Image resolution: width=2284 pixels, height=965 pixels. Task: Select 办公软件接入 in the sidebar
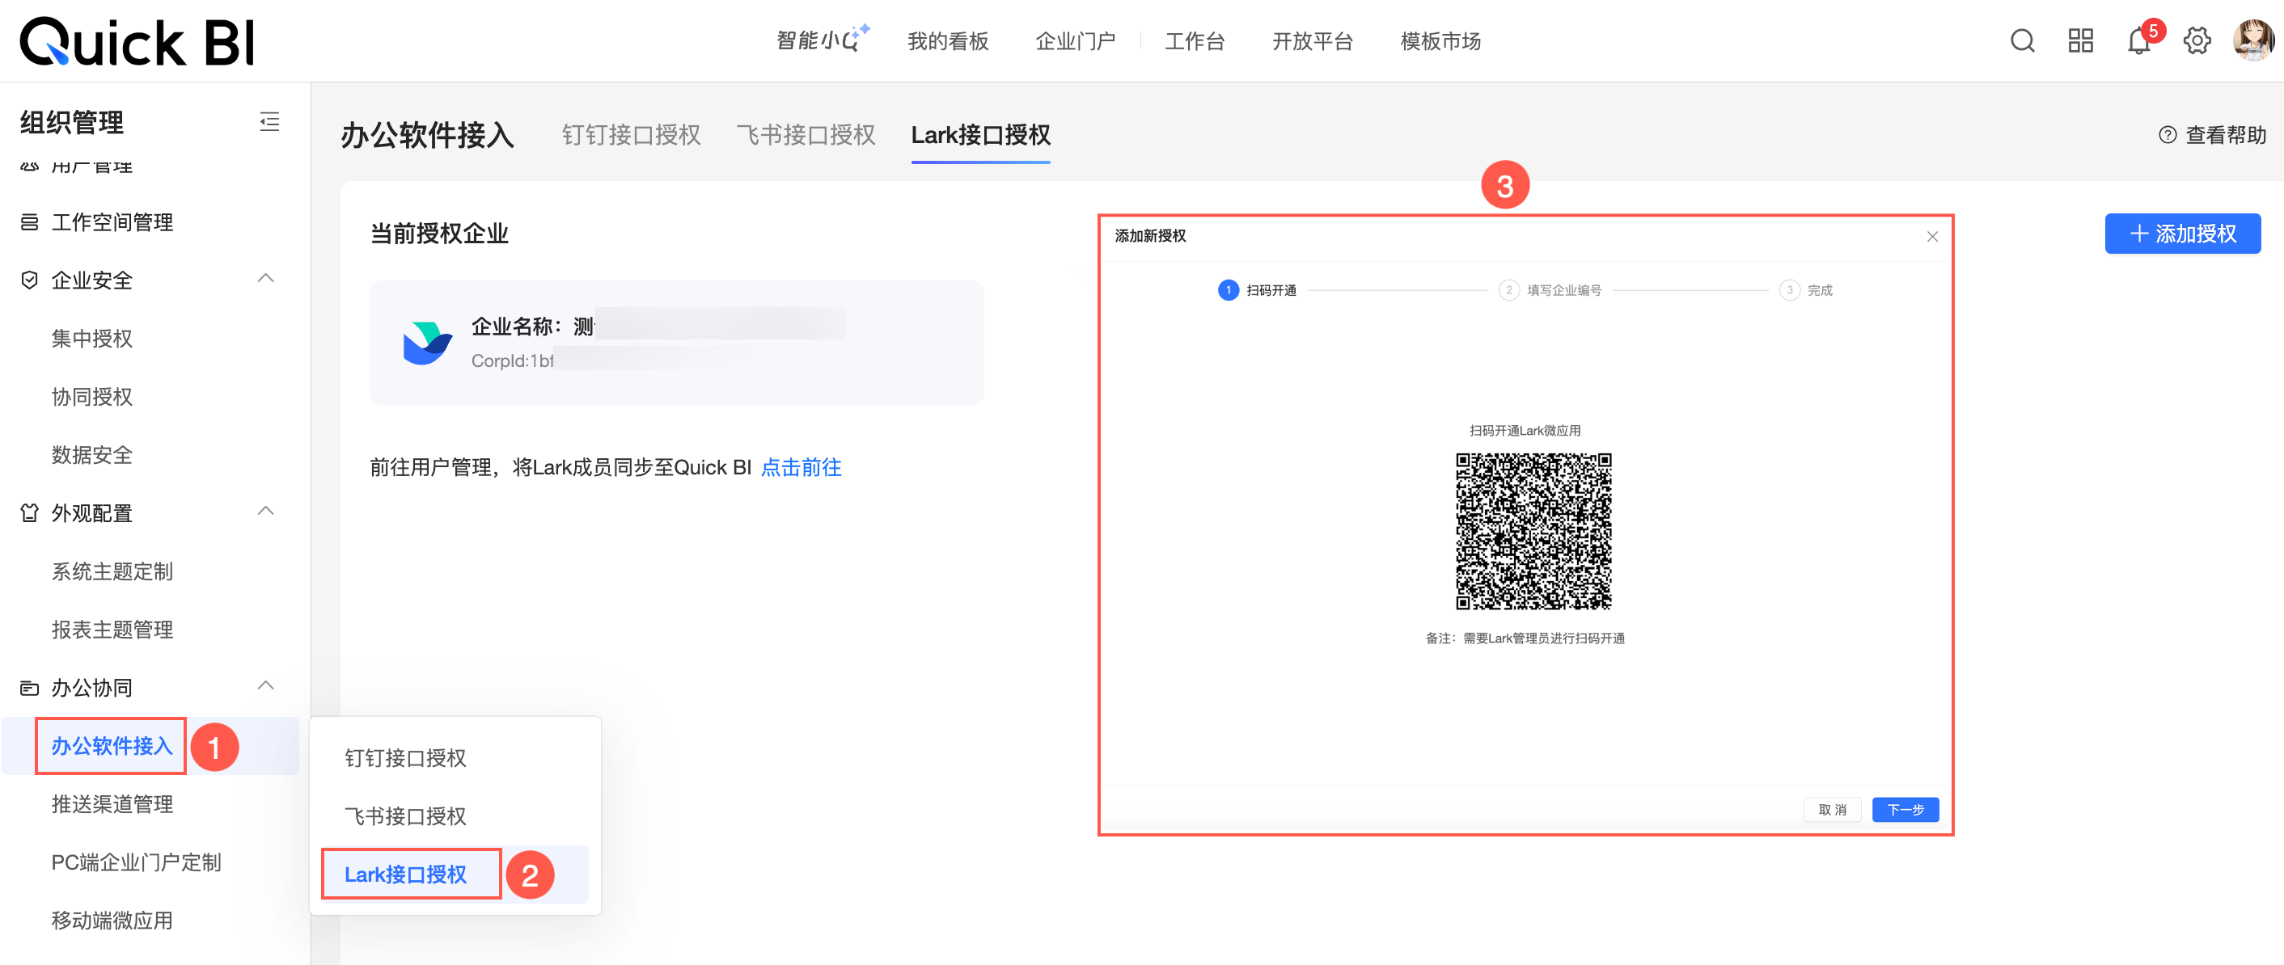(112, 746)
